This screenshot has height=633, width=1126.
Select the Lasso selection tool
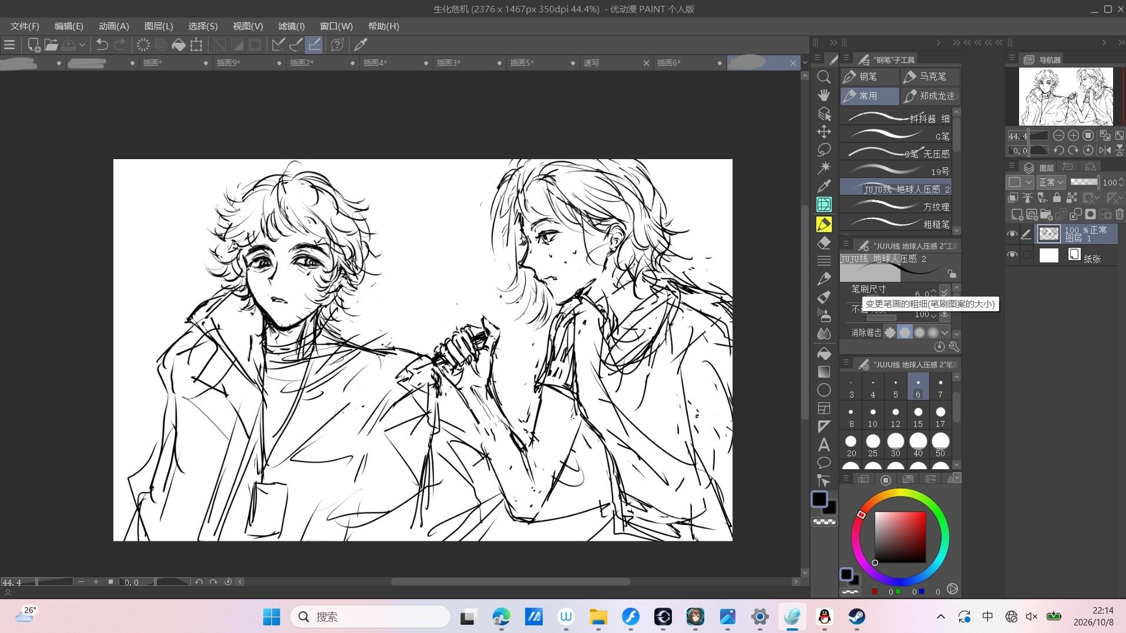tap(824, 150)
